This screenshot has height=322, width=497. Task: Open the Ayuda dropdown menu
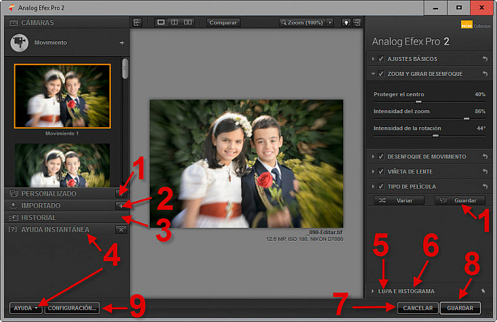[x=26, y=308]
